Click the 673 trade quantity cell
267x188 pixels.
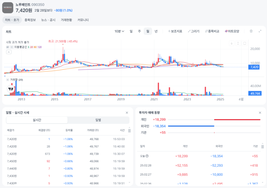pos(48,154)
